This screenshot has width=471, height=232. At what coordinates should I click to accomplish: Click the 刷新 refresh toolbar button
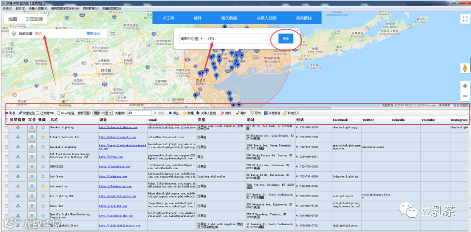click(10, 113)
